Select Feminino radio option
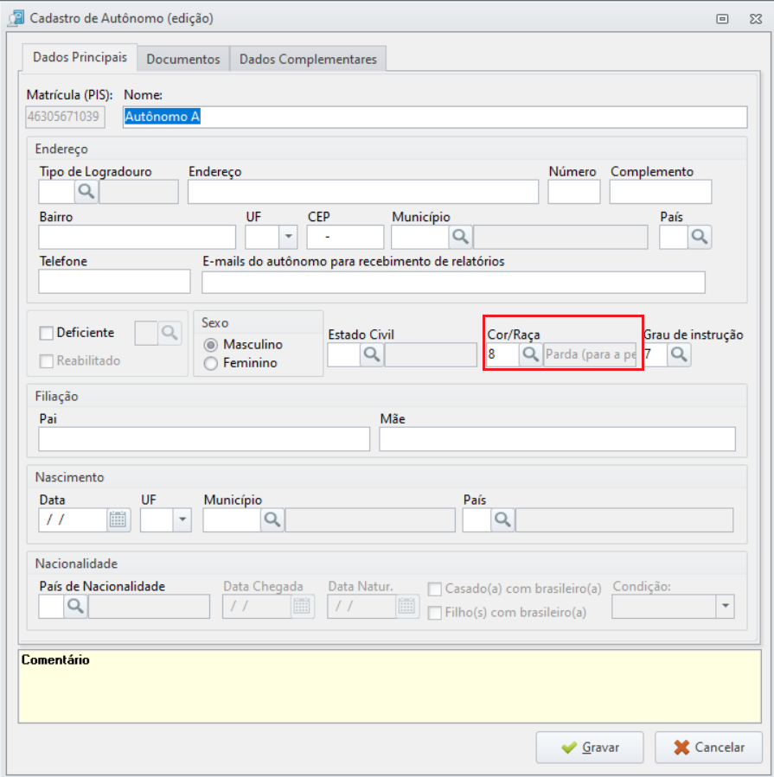 point(211,363)
